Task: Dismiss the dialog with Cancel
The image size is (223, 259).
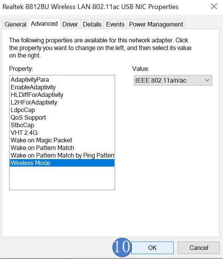Action: (x=199, y=248)
